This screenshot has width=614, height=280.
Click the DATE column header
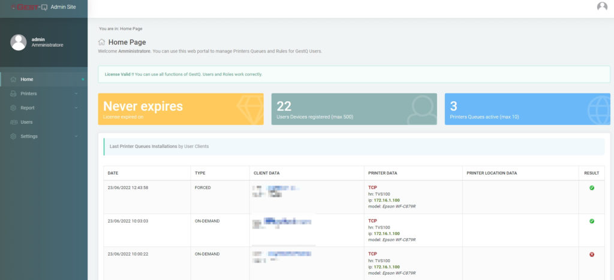pyautogui.click(x=148, y=173)
